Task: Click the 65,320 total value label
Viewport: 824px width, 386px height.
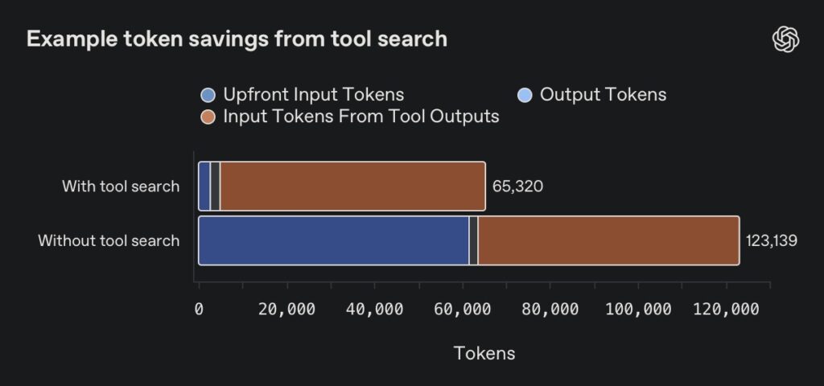Action: click(x=516, y=187)
